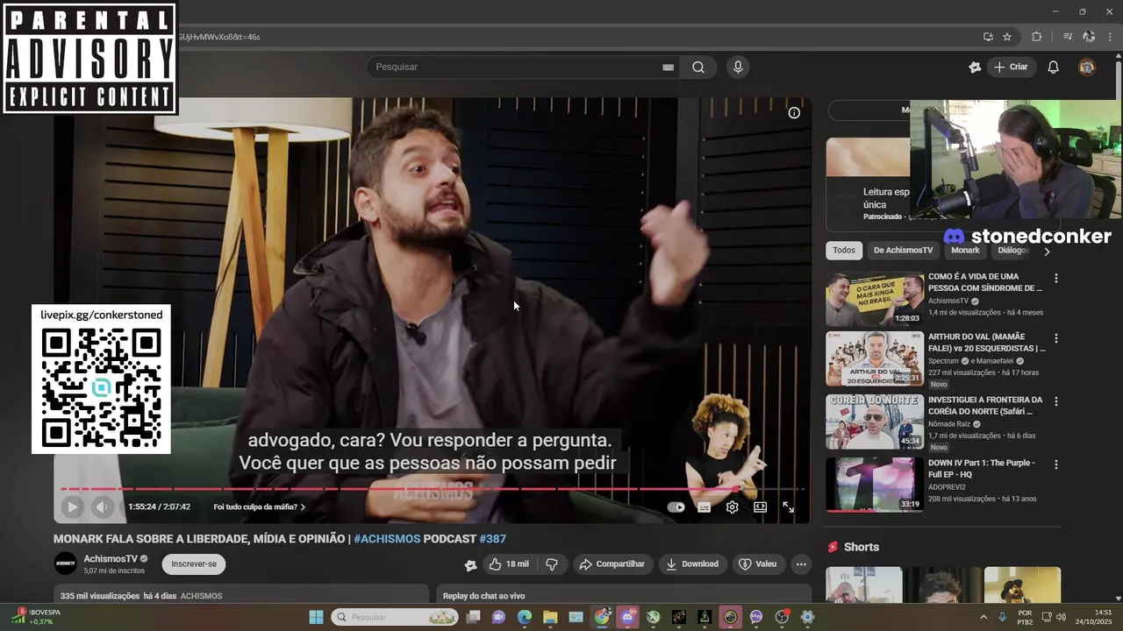
Task: Open 'ARTHUR DO VAL vs 20 ESQUERDISTAS' thumbnail
Action: point(875,358)
